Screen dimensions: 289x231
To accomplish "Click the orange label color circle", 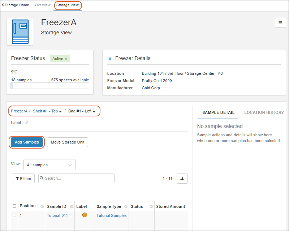I will 85,215.
